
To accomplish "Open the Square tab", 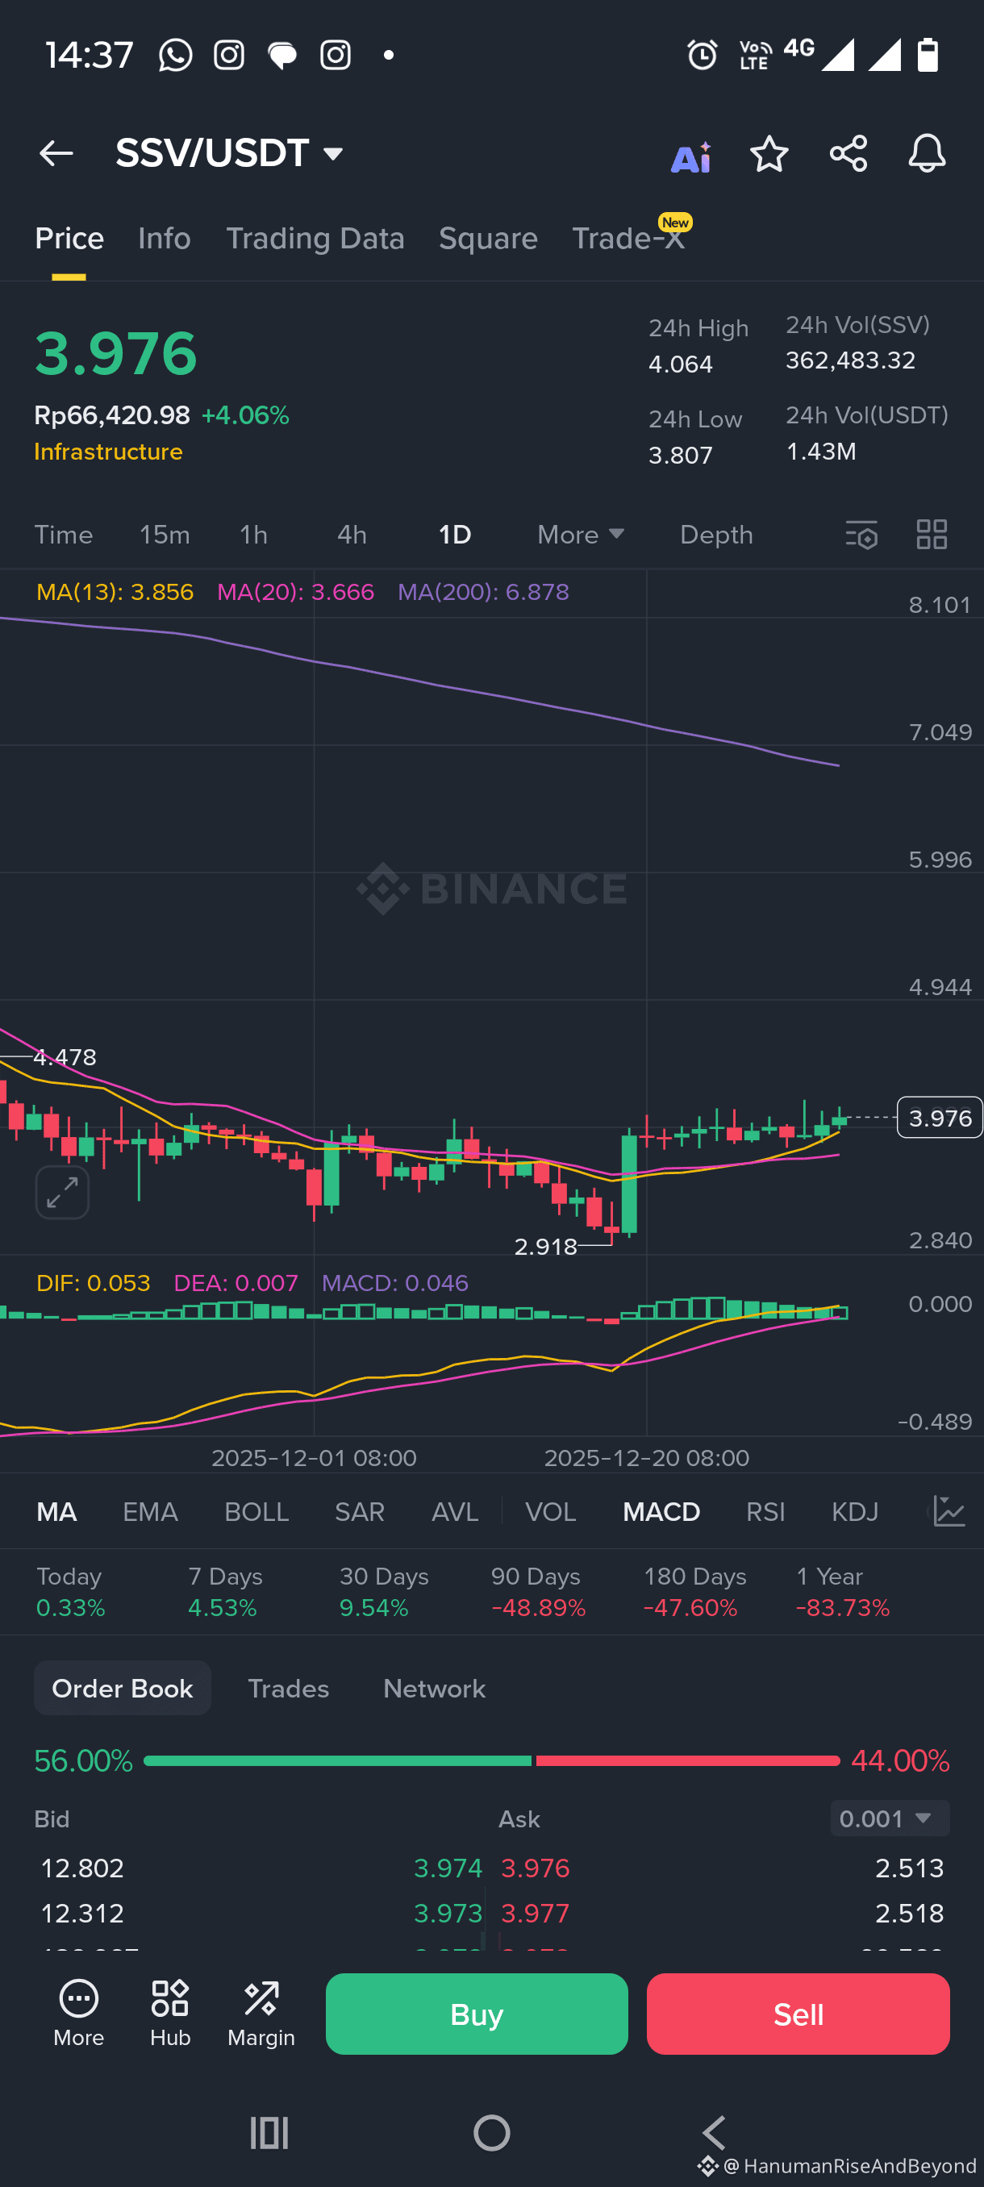I will tap(488, 239).
